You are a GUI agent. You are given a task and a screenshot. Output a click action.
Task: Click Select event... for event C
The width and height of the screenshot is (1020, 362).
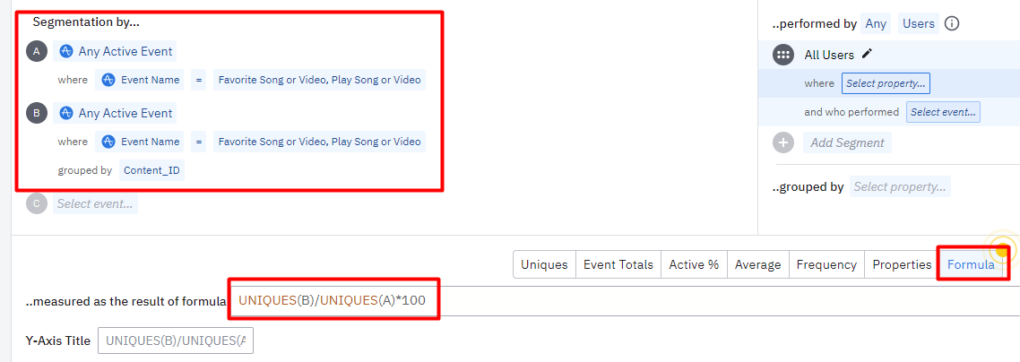(x=95, y=203)
